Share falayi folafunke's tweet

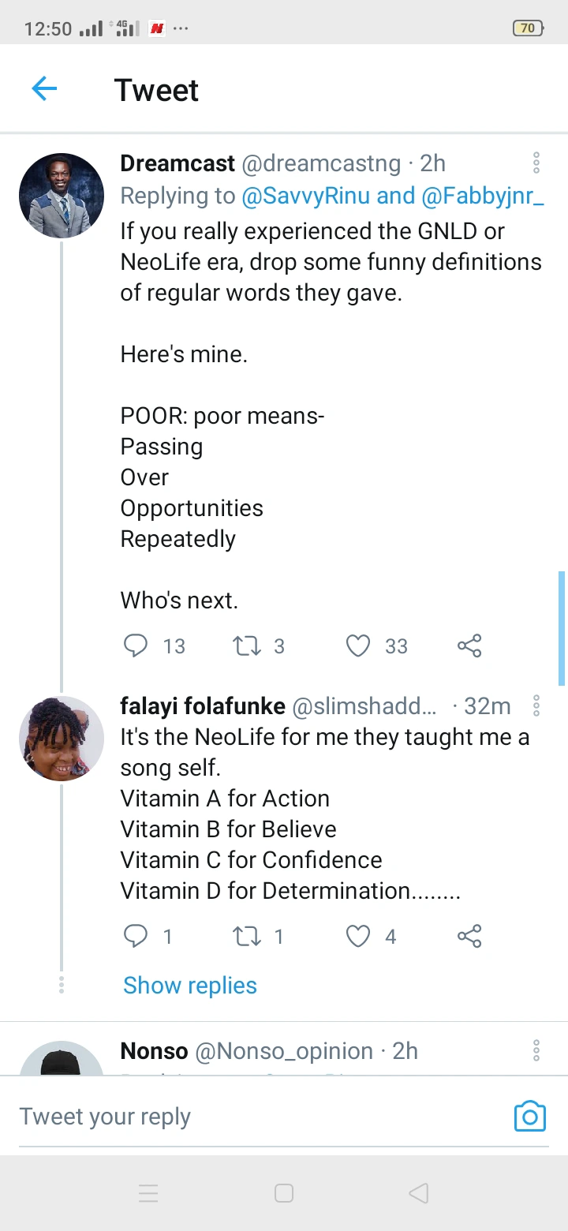click(x=469, y=937)
